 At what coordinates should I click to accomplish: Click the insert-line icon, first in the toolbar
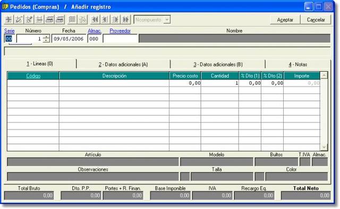pyautogui.click(x=8, y=20)
